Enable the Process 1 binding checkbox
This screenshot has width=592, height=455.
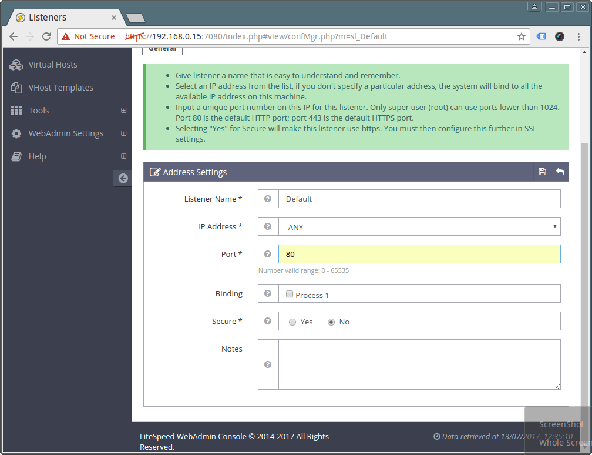[x=290, y=294]
